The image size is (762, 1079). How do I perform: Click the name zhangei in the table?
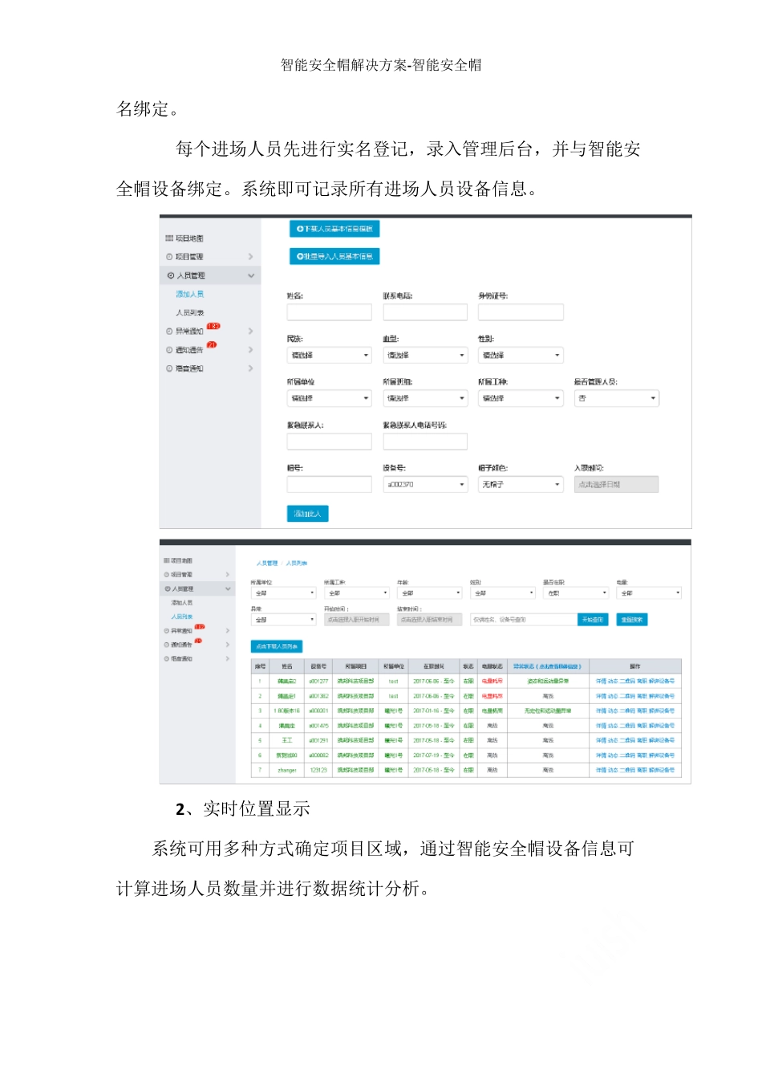click(x=287, y=771)
